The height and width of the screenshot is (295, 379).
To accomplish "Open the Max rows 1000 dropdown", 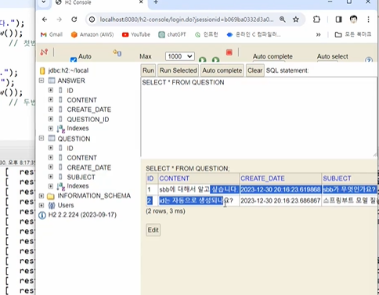I will pyautogui.click(x=180, y=56).
